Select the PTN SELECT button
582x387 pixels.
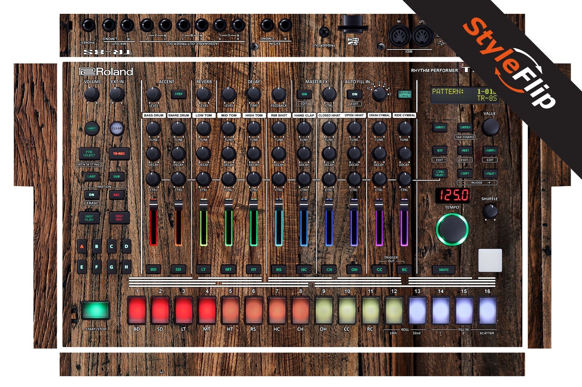89,154
